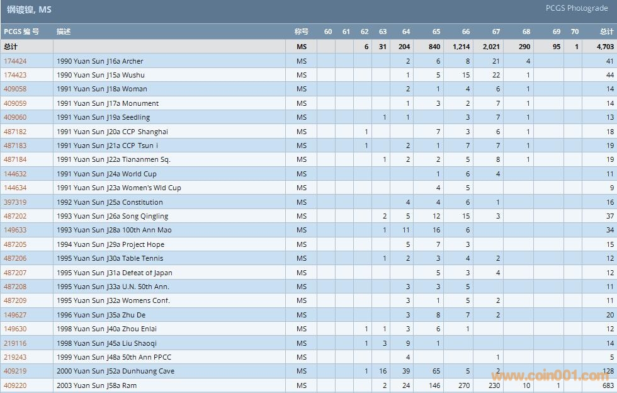This screenshot has width=617, height=393.
Task: Click the grade 67 column header
Action: click(496, 31)
